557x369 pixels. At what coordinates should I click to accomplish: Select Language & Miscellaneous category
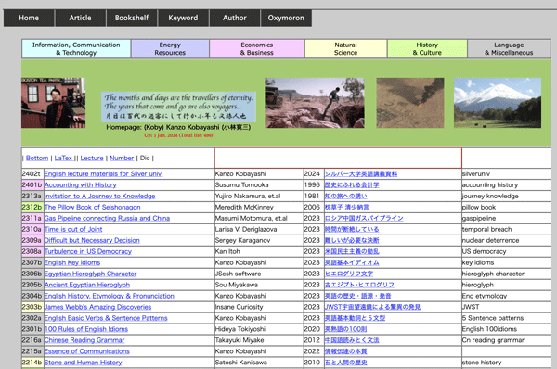pyautogui.click(x=509, y=48)
